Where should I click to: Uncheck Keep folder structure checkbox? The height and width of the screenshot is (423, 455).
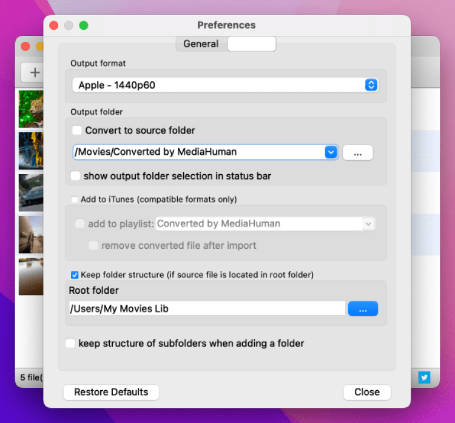tap(75, 275)
